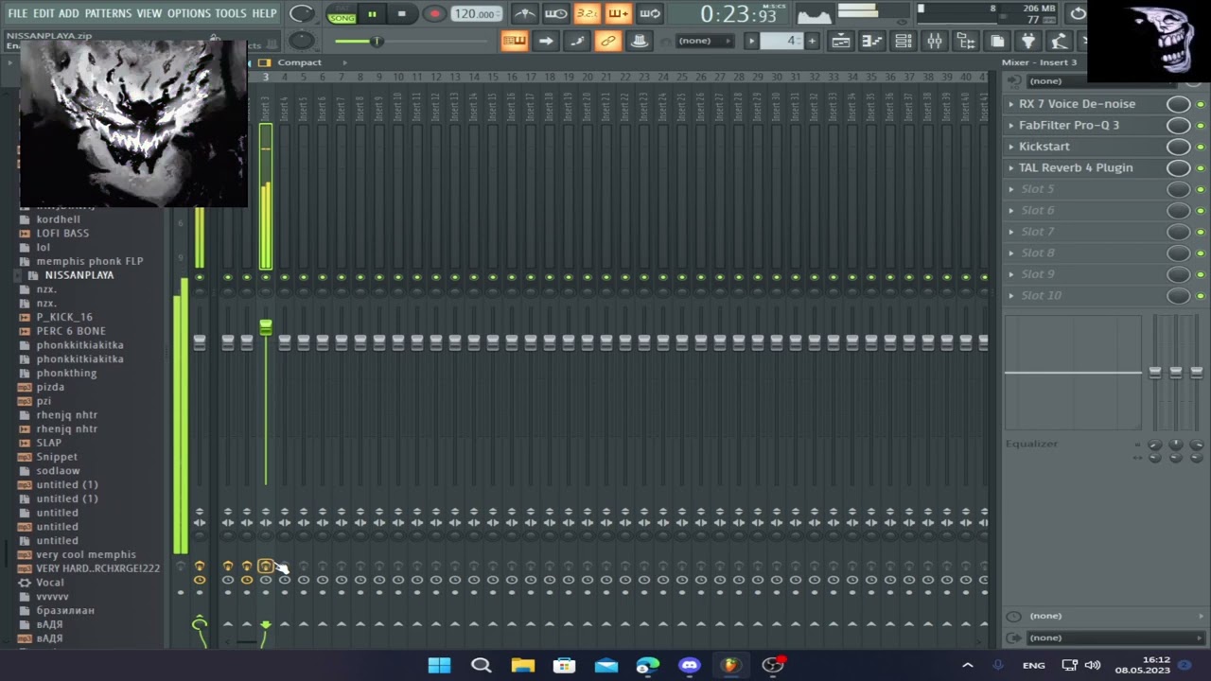This screenshot has width=1211, height=681.
Task: Open File Explorer in the taskbar
Action: 522,665
